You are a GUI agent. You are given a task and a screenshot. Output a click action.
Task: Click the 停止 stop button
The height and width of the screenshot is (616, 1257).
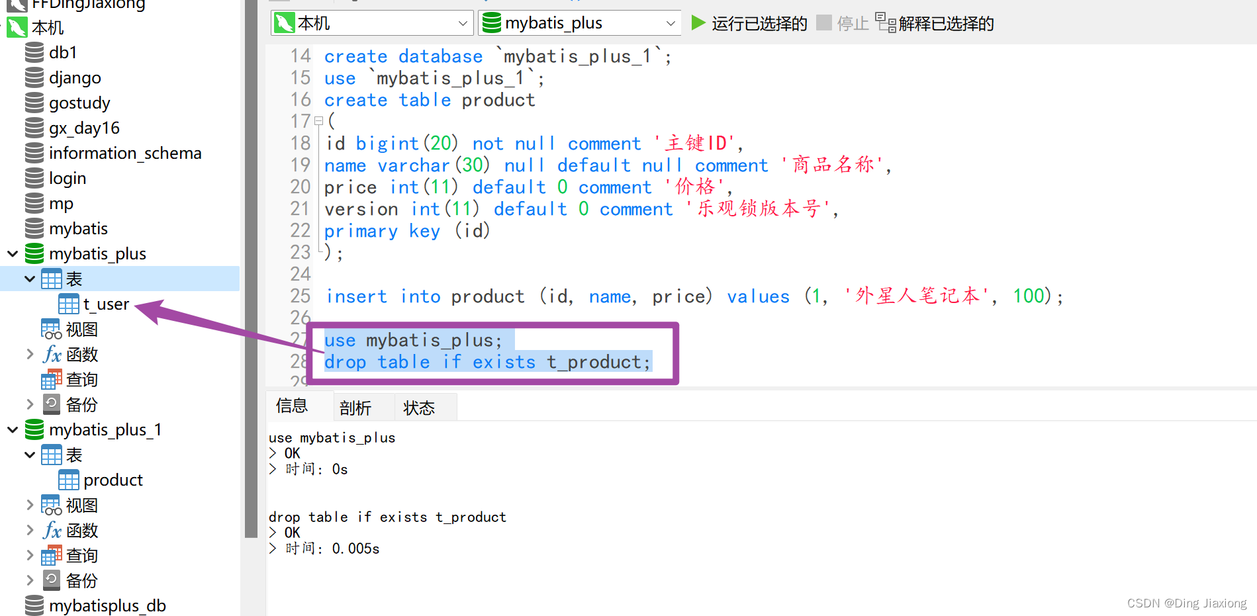pyautogui.click(x=842, y=24)
